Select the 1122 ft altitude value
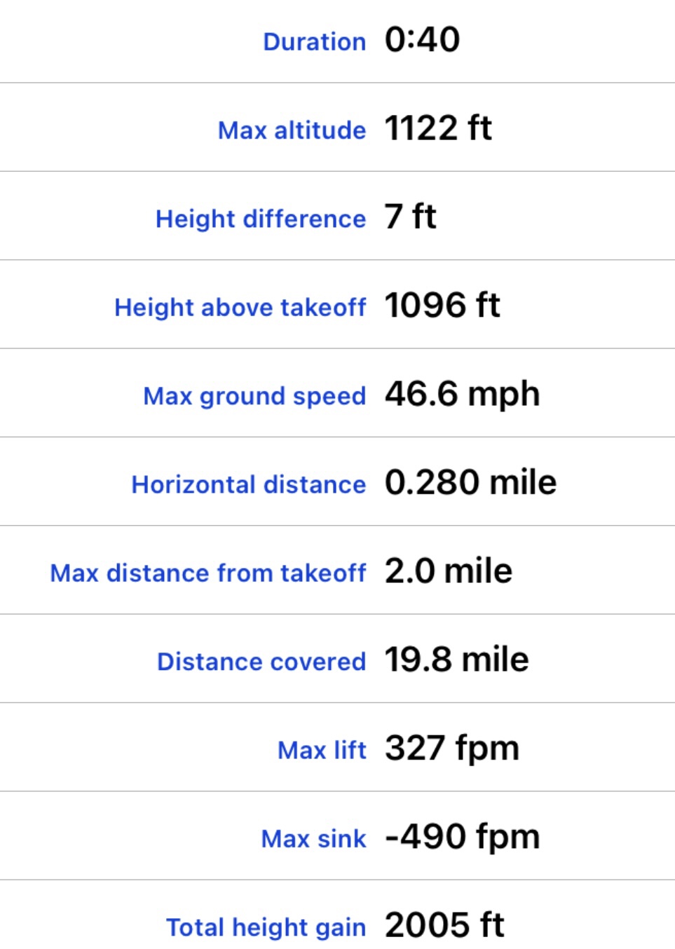The width and height of the screenshot is (675, 949). tap(438, 128)
